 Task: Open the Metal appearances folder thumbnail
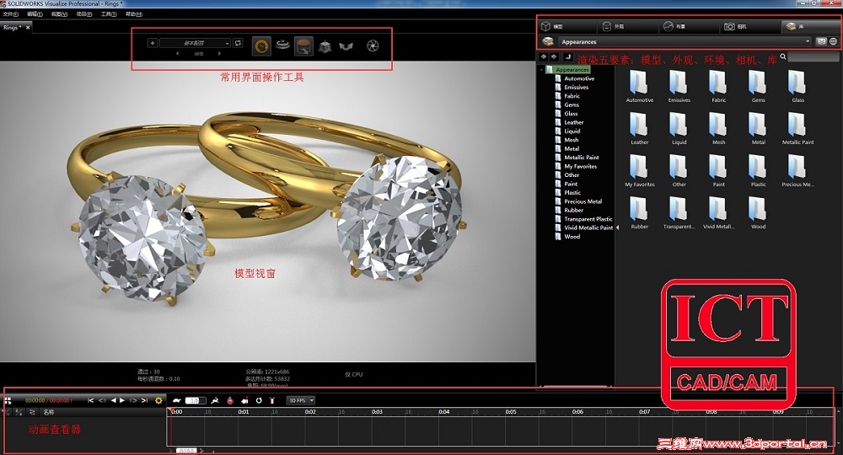click(x=759, y=126)
